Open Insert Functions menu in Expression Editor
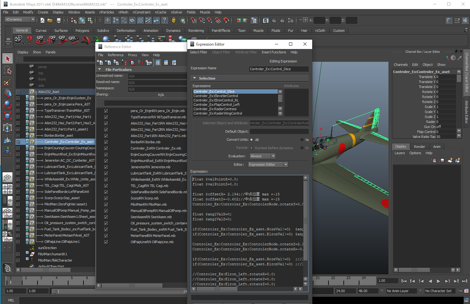The width and height of the screenshot is (470, 304). [x=274, y=52]
